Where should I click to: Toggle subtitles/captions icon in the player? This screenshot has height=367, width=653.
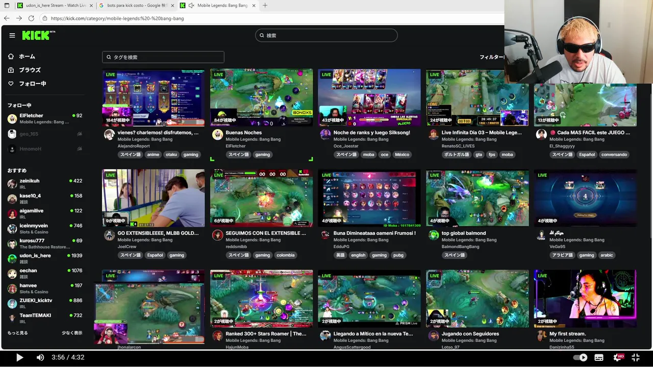pyautogui.click(x=599, y=357)
